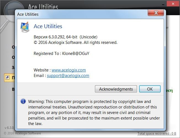Close the main Ace Utilities window
The image size is (180, 138).
click(x=173, y=4)
